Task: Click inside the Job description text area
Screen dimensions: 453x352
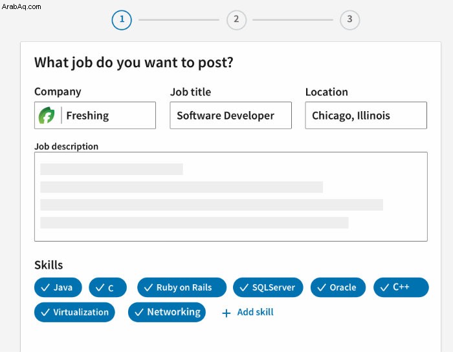Action: [x=231, y=196]
